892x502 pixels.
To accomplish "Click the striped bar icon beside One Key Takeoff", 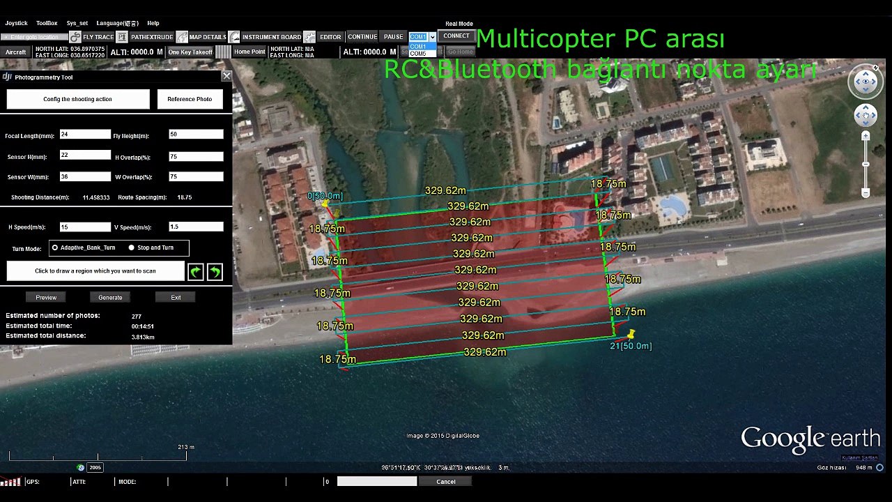I will (x=223, y=52).
